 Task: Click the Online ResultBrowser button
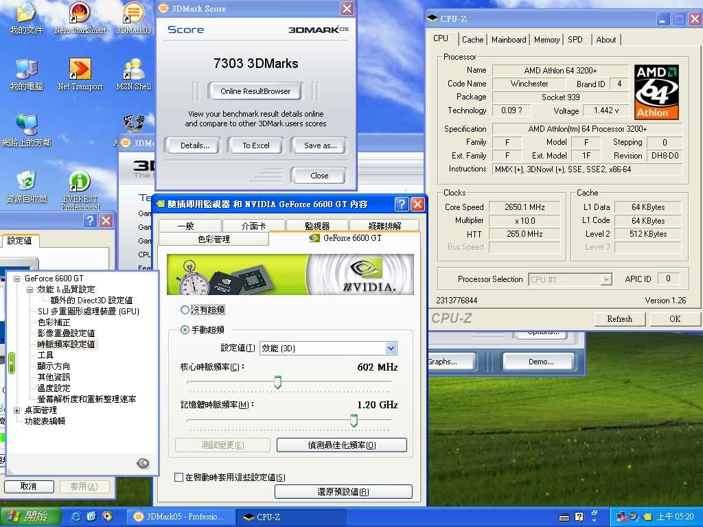click(255, 91)
